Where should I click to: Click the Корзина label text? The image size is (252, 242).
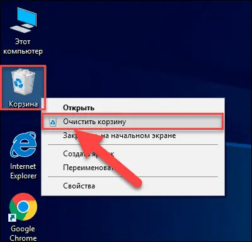pos(23,104)
